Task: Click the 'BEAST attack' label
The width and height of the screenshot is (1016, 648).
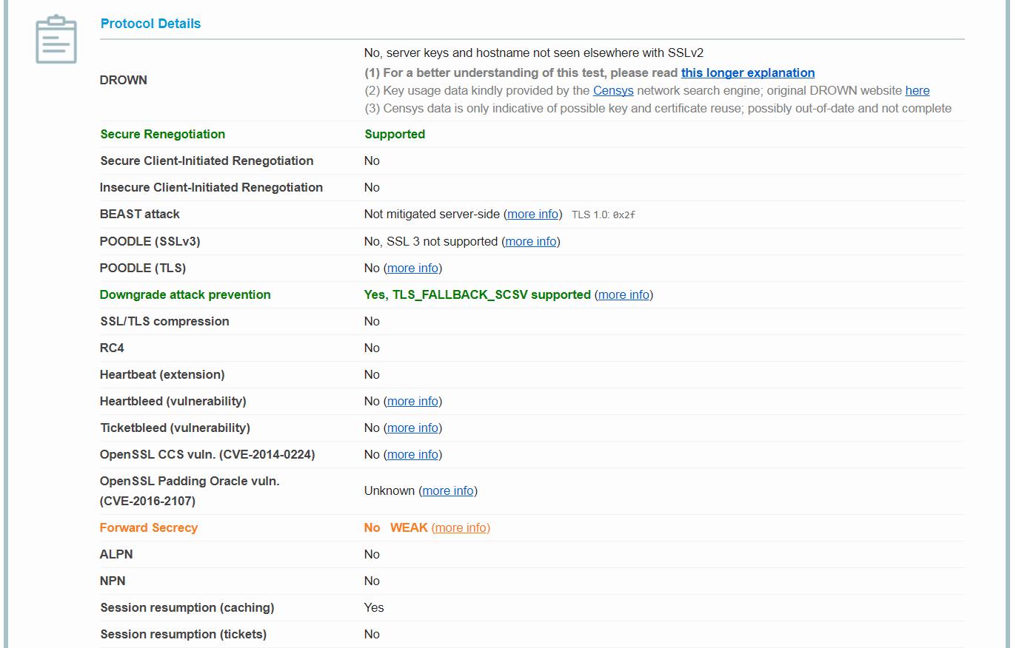Action: 140,214
